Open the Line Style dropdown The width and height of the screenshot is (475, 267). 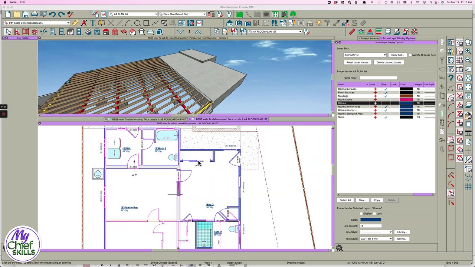(376, 232)
